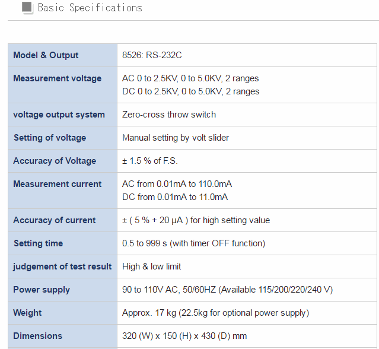The width and height of the screenshot is (379, 349).
Task: Select the judgement of test result label
Action: [x=62, y=266]
